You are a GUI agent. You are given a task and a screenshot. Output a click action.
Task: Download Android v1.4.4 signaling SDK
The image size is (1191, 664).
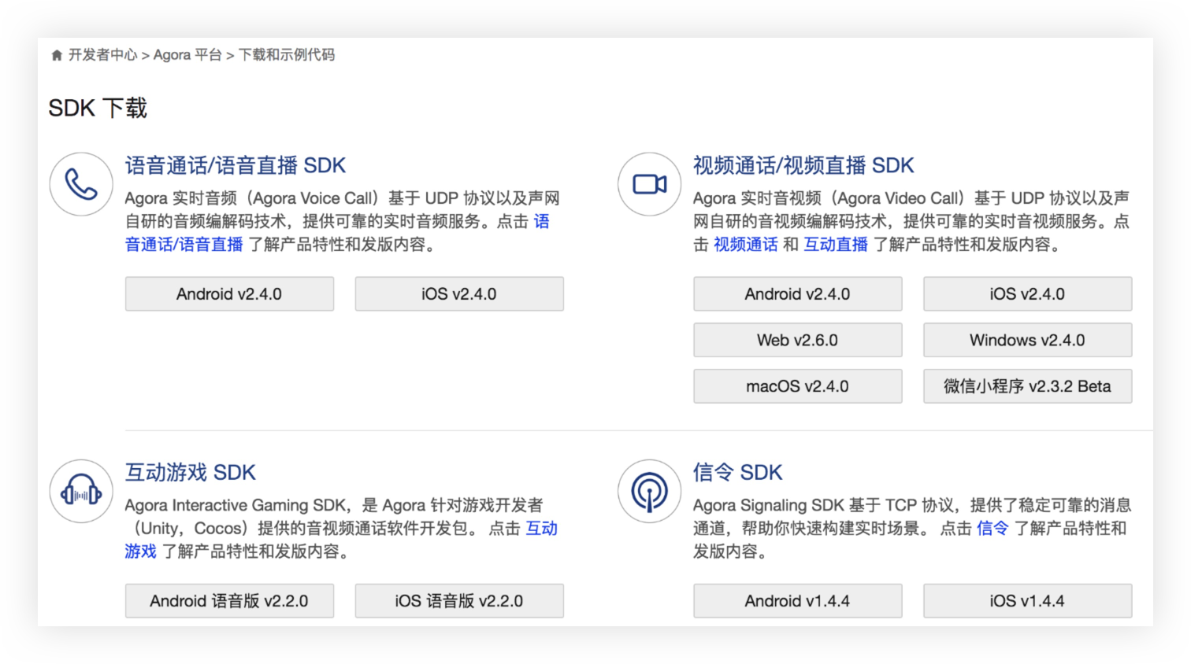798,601
